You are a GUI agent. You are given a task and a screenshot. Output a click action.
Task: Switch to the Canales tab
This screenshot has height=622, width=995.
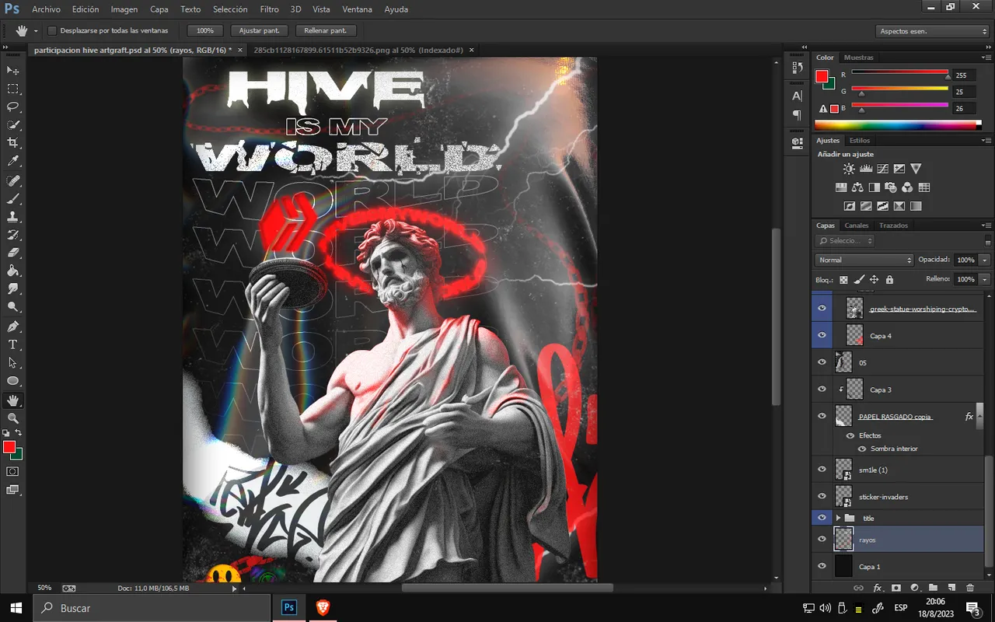pos(857,225)
